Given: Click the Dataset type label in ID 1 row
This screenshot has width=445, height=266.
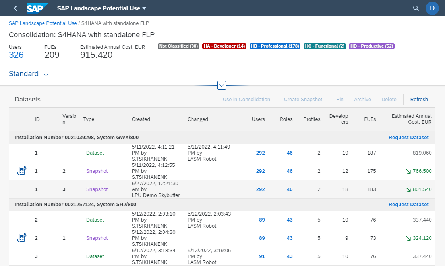Looking at the screenshot, I should tap(95, 153).
